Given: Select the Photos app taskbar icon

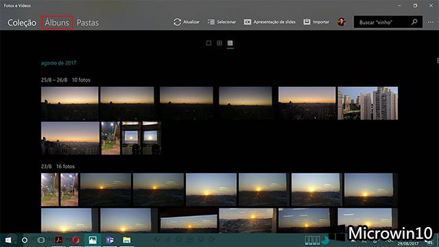Looking at the screenshot, I should [93, 240].
